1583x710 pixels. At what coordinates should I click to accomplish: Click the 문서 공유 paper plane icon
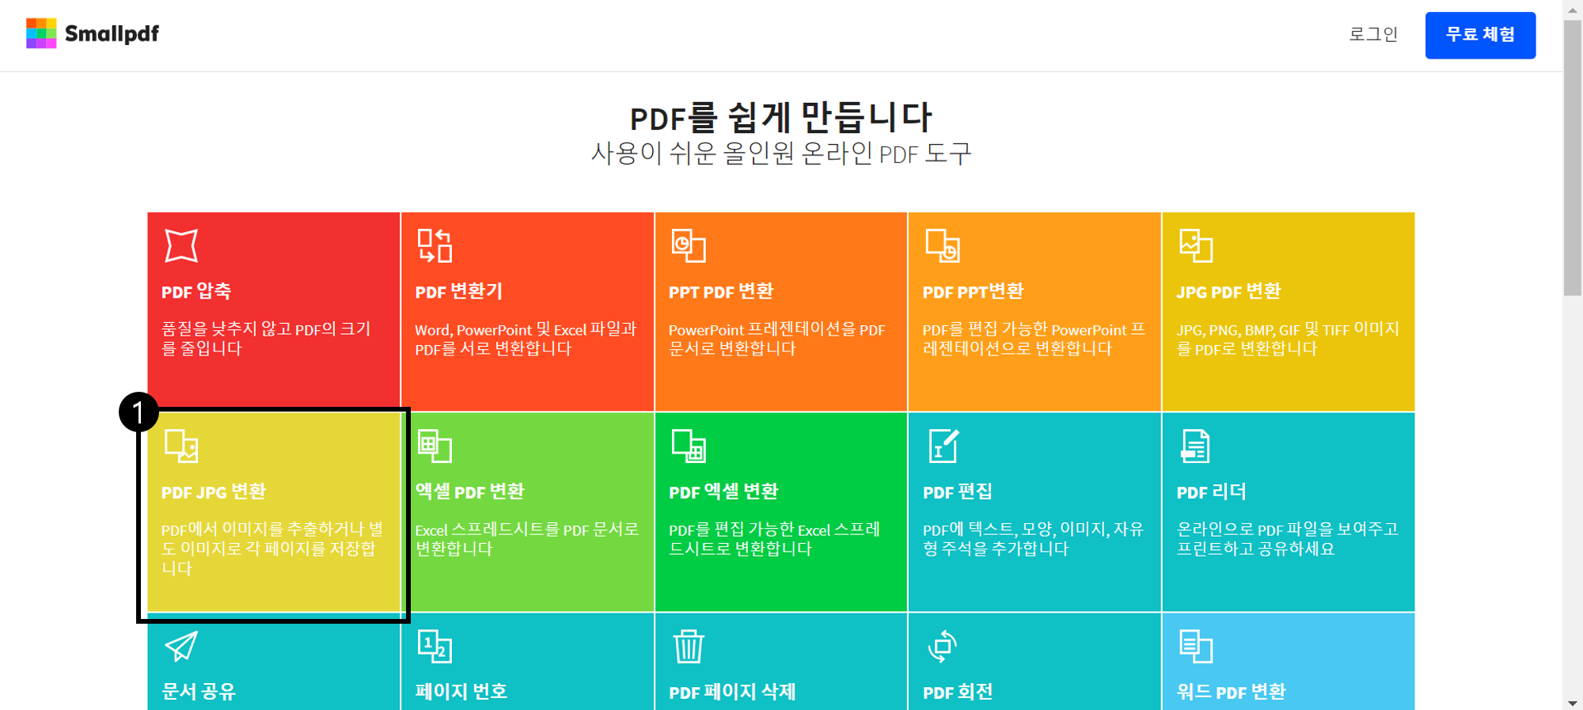(x=181, y=646)
